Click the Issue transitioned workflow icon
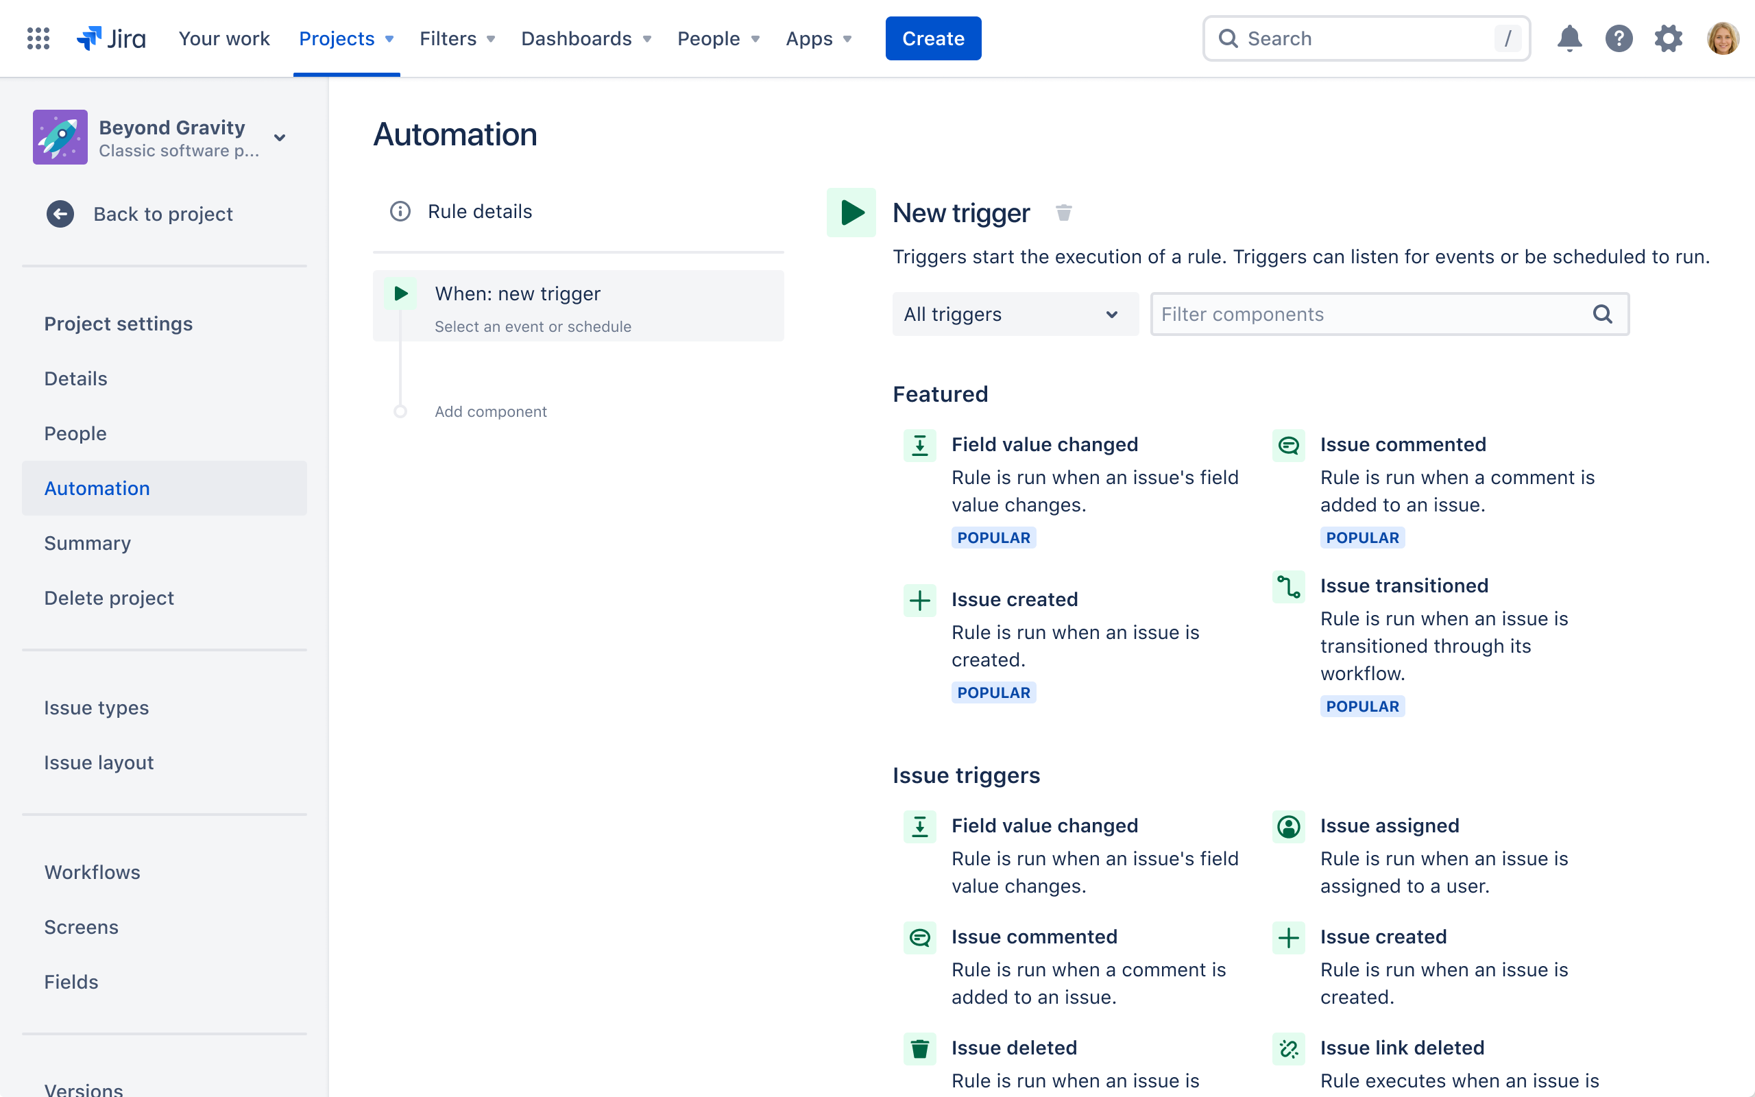The width and height of the screenshot is (1755, 1097). click(1288, 586)
